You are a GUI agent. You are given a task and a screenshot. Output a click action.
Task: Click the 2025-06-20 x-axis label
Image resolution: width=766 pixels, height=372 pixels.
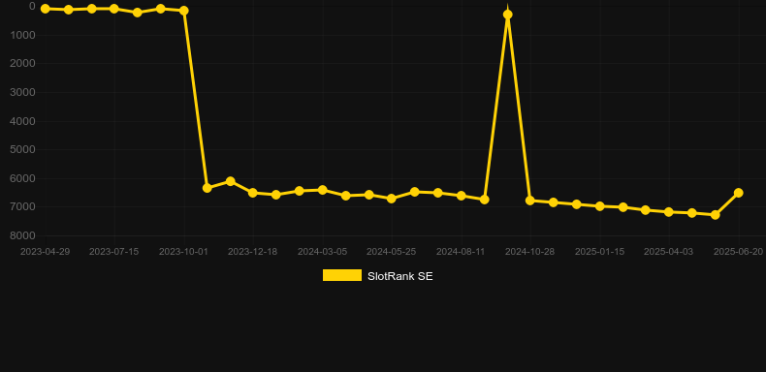[738, 252]
